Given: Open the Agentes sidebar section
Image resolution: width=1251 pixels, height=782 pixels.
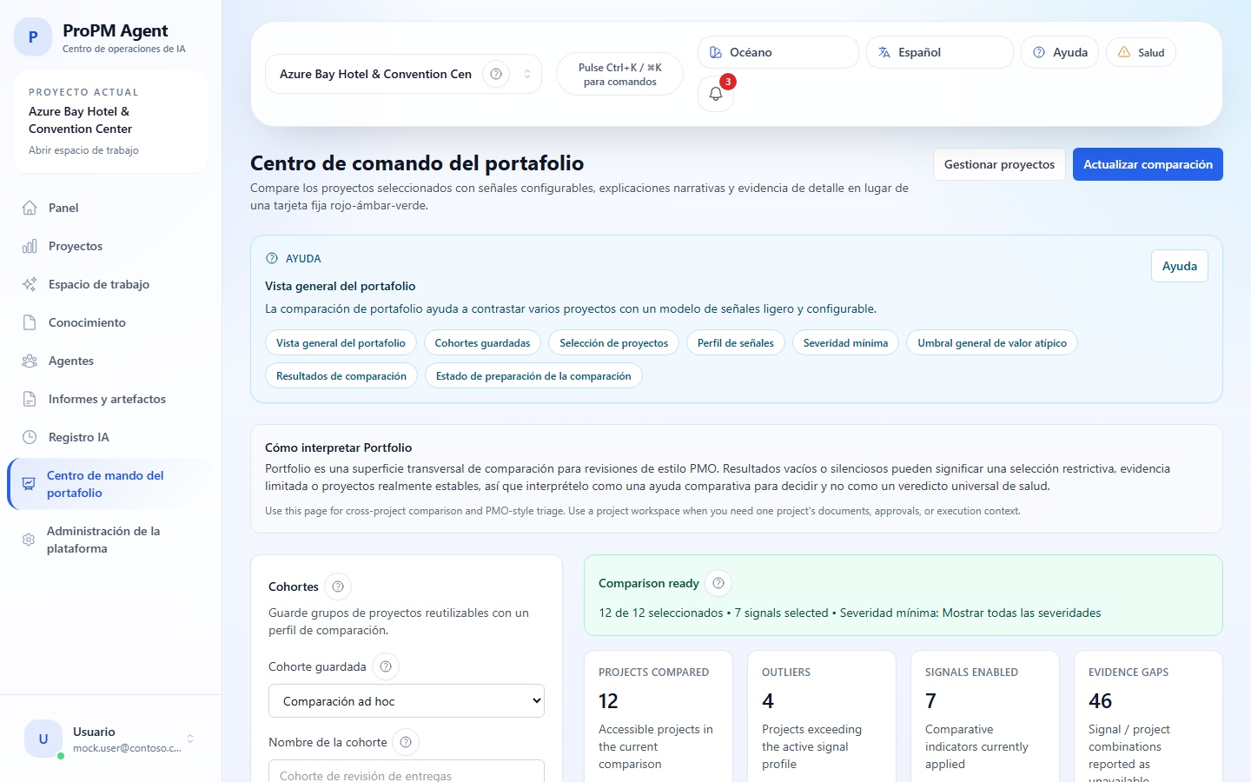Looking at the screenshot, I should (71, 361).
